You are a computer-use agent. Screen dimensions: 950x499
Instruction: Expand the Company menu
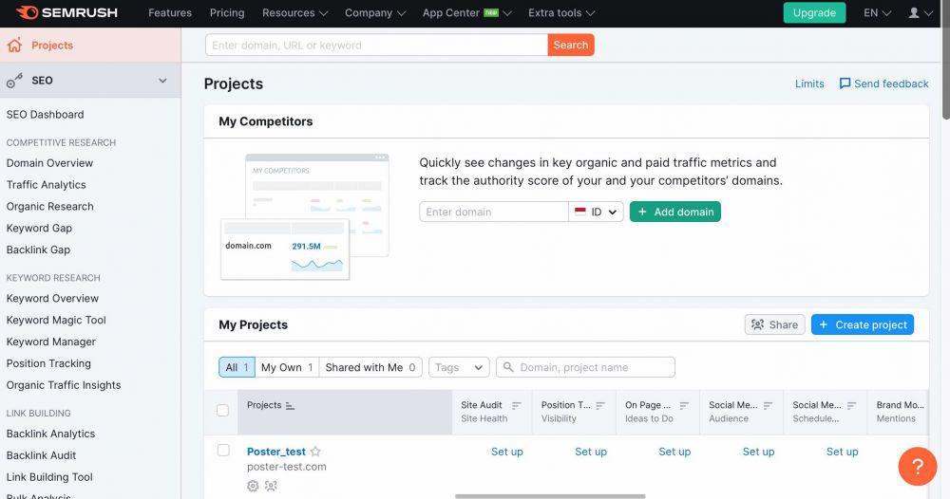tap(375, 12)
